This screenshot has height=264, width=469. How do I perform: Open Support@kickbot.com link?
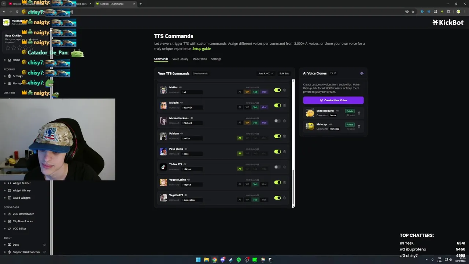pos(26,252)
